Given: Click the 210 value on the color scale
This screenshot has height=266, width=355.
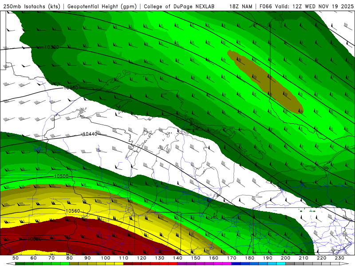Looking at the screenshot, I should pos(304,258).
